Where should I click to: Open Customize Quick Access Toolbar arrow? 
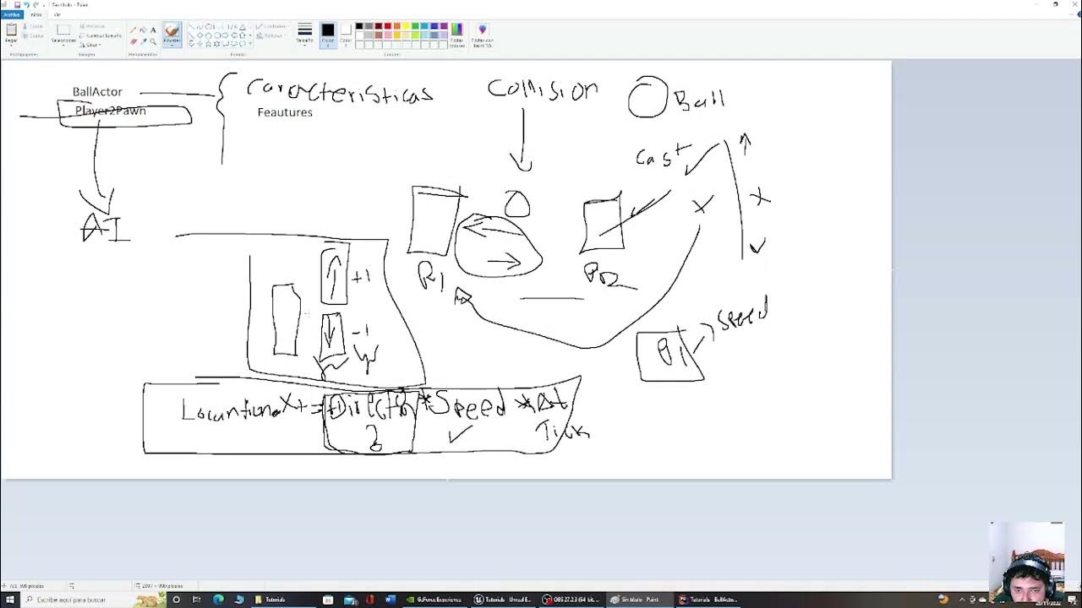45,4
